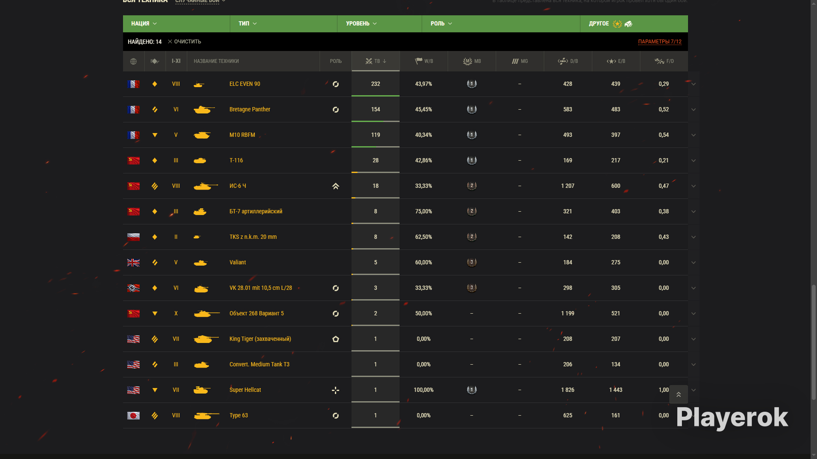Screen dimensions: 817x459
Task: Open the Параметры 7/12 link
Action: click(x=660, y=42)
